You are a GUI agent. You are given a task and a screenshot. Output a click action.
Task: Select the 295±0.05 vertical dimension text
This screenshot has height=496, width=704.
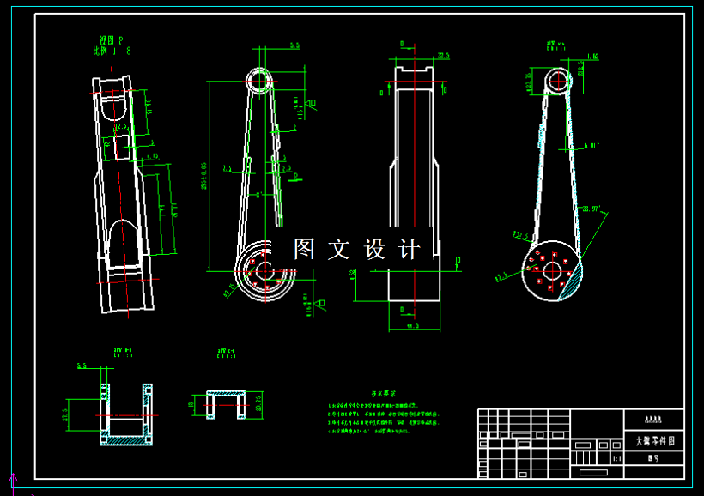(204, 176)
